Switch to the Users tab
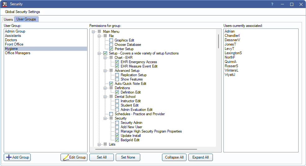This screenshot has height=166, width=306. tap(8, 20)
